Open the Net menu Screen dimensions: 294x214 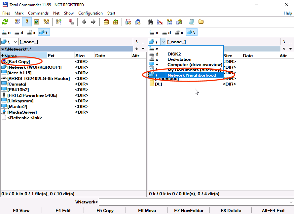click(x=56, y=13)
